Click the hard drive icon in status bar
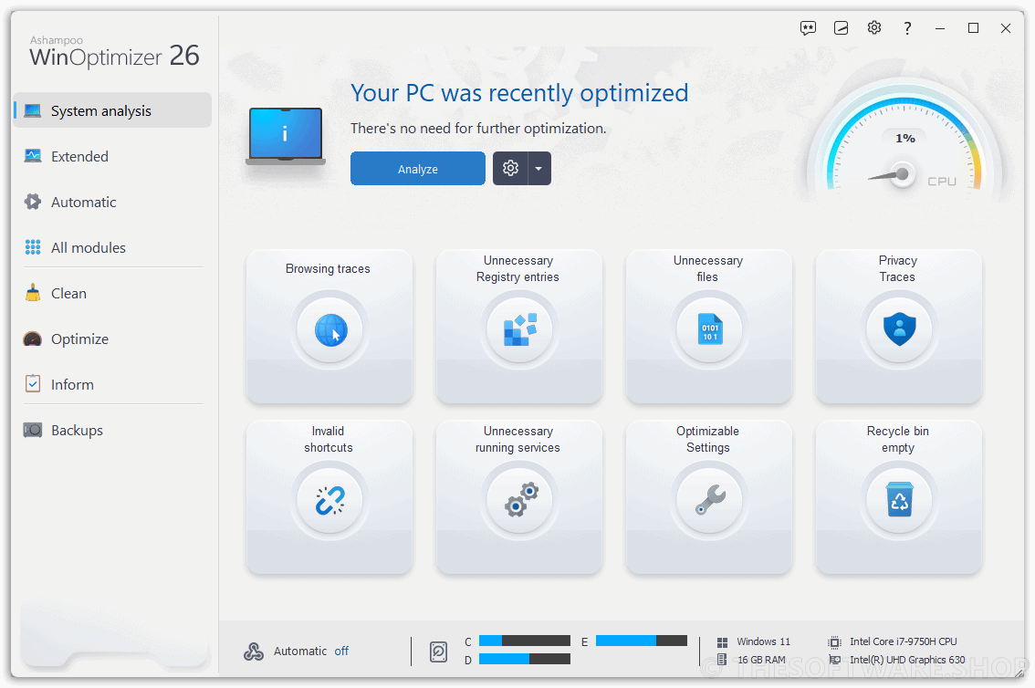This screenshot has width=1035, height=688. pyautogui.click(x=438, y=652)
